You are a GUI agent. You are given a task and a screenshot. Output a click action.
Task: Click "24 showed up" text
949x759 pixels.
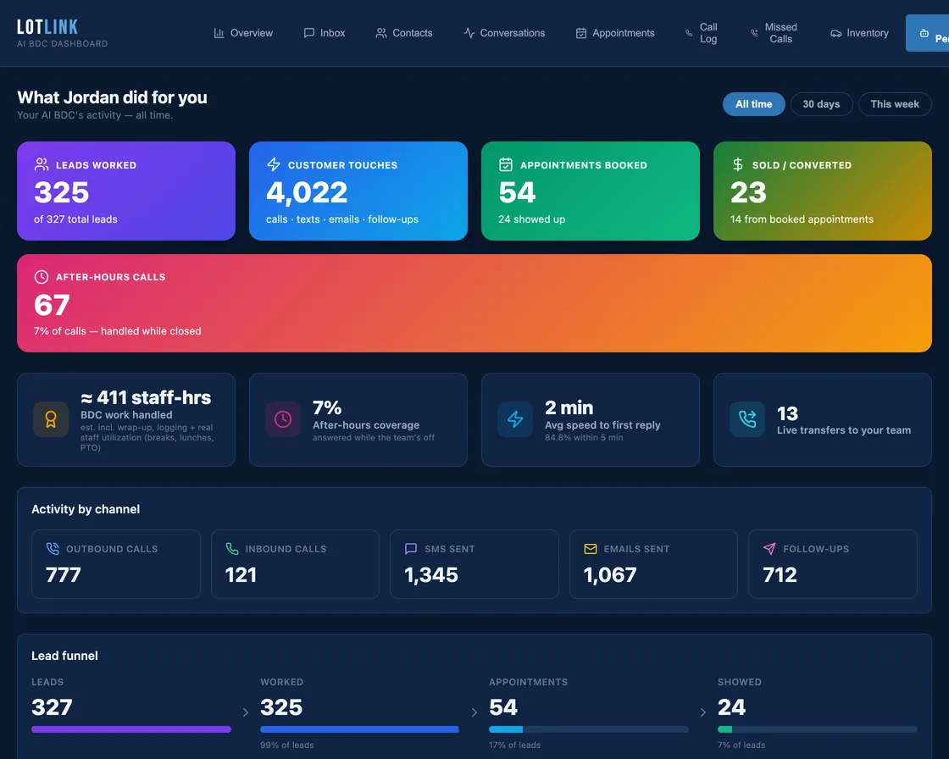coord(531,219)
